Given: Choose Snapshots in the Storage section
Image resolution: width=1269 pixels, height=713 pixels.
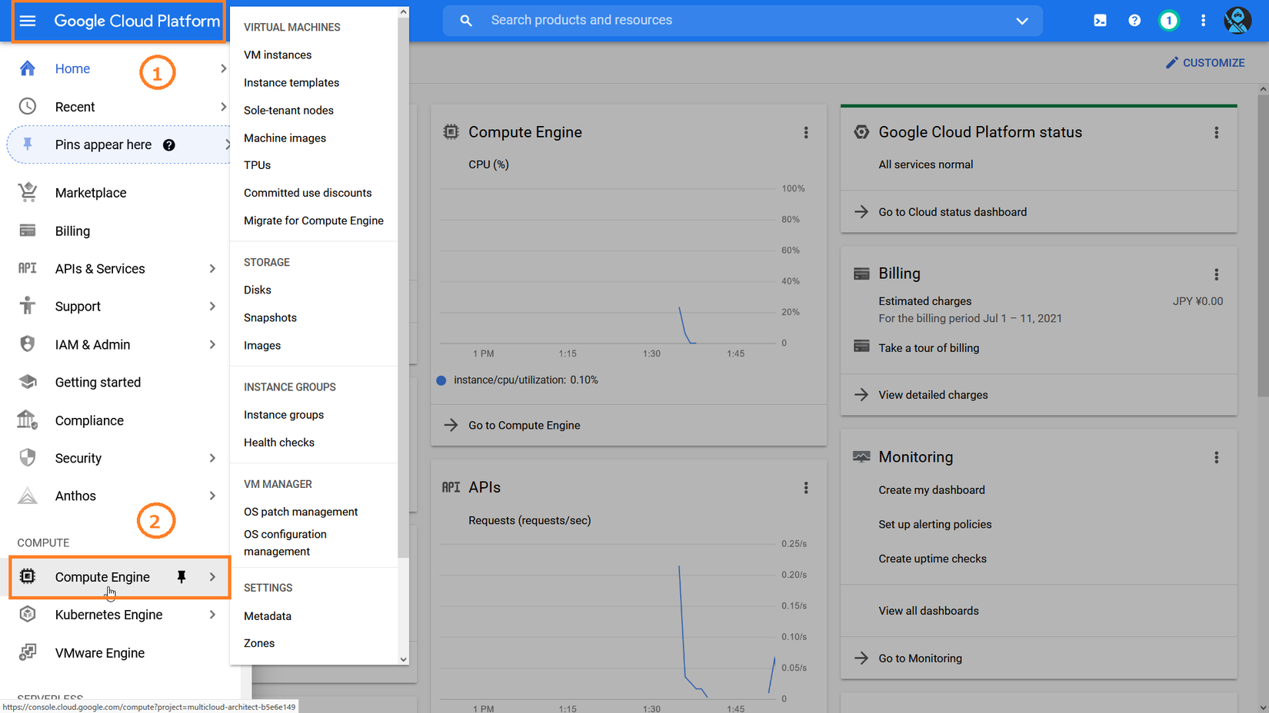Looking at the screenshot, I should 270,318.
